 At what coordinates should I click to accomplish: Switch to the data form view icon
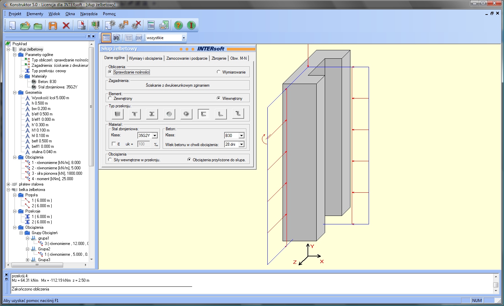coord(106,38)
